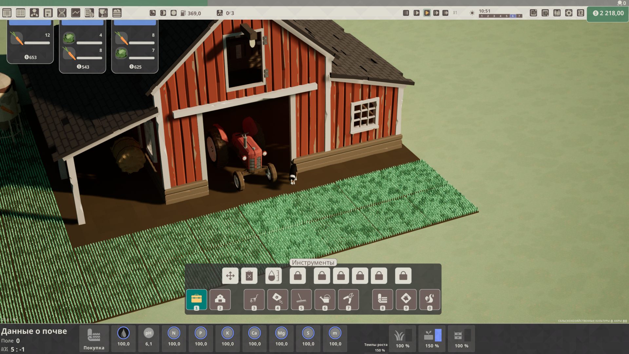Set fastest game speed
Viewport: 629px width, 354px height.
[445, 13]
